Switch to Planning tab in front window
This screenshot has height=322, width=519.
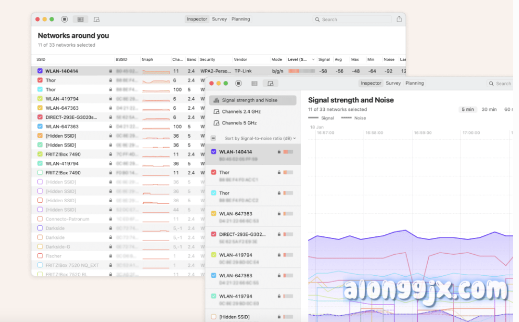pos(415,84)
